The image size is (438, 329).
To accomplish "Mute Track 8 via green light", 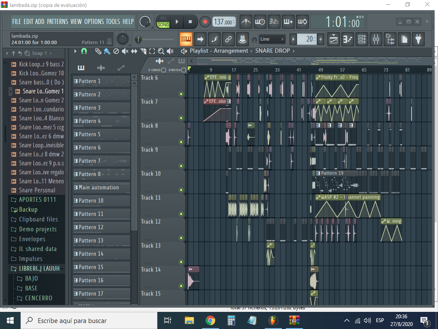I will point(181,142).
